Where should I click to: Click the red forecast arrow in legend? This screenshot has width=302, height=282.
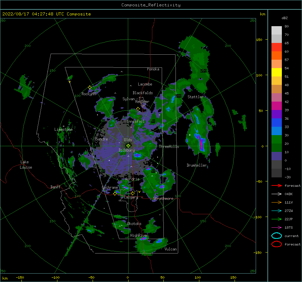(x=276, y=185)
